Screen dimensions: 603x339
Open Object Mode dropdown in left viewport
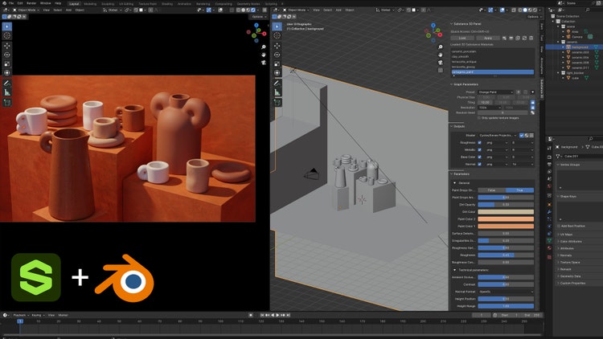click(x=27, y=10)
